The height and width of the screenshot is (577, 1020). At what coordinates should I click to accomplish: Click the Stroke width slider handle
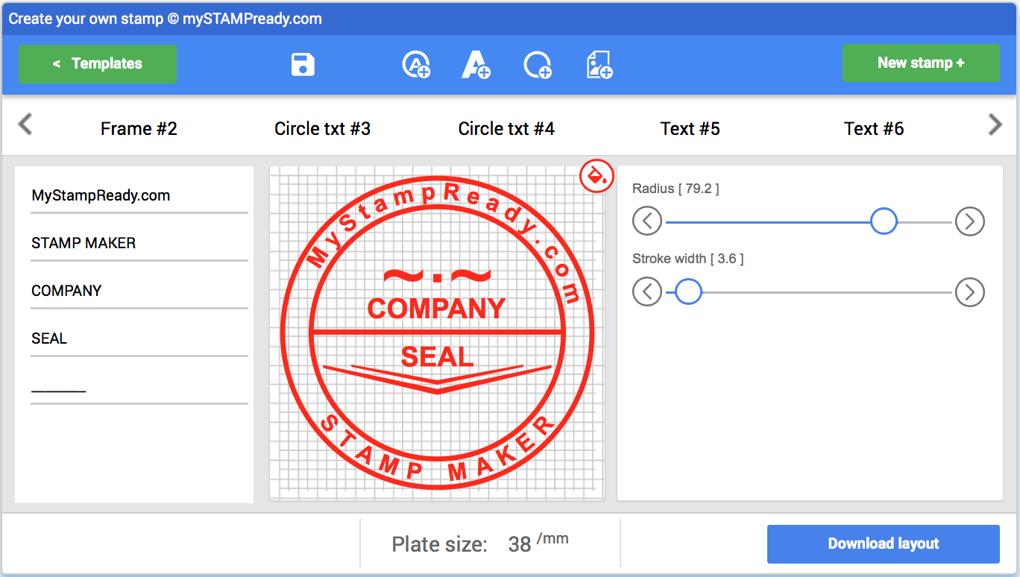click(688, 291)
